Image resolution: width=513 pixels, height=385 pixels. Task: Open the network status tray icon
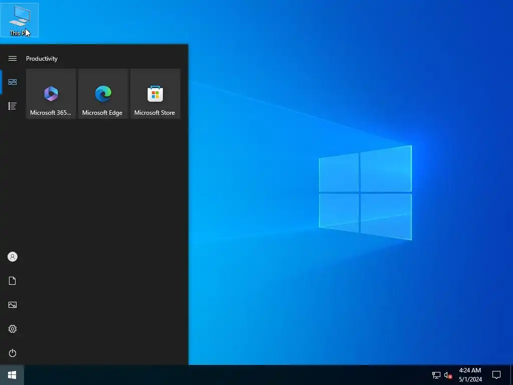point(436,375)
